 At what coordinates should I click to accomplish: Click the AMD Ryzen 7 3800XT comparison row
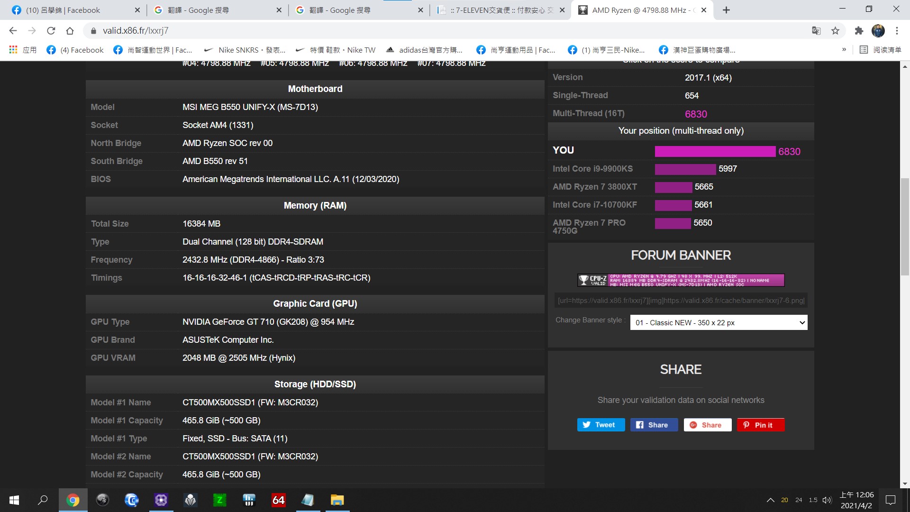[681, 187]
